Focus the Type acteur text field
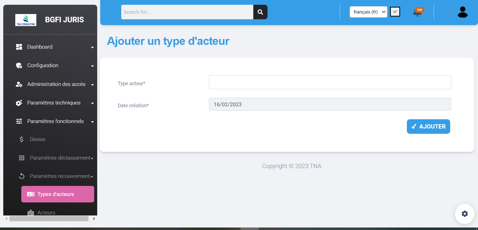 coord(330,82)
